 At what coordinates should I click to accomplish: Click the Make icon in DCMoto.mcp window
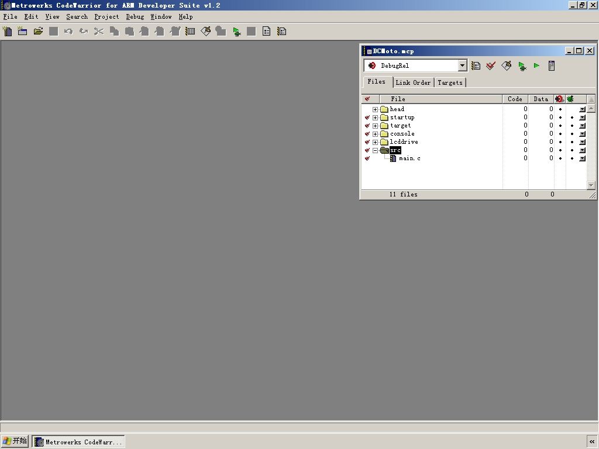click(506, 65)
